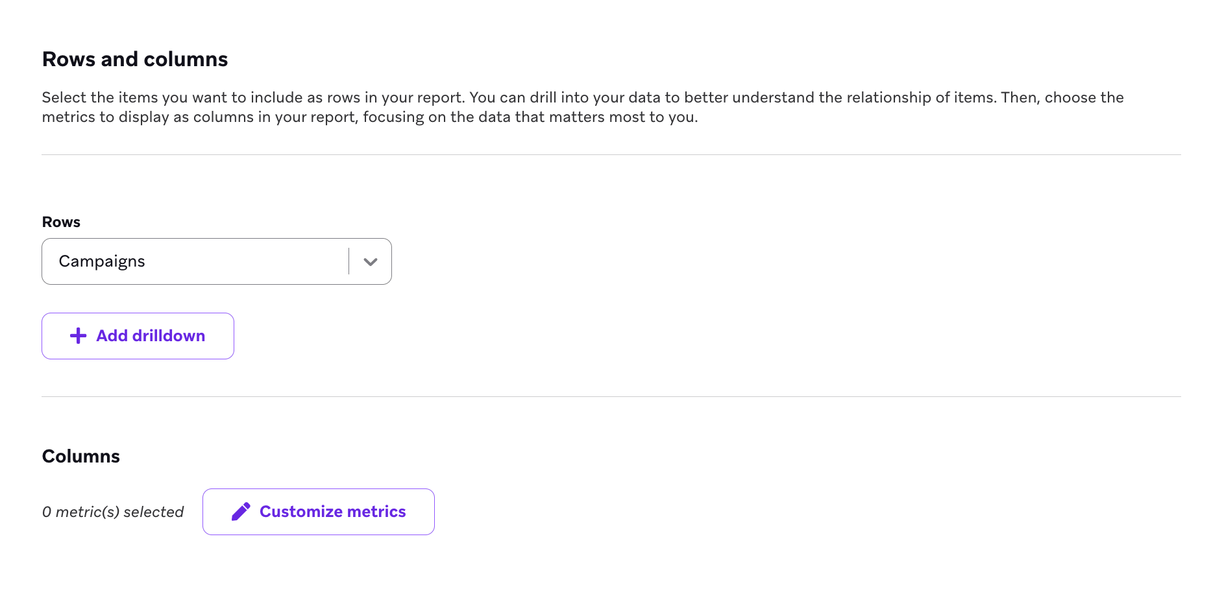Viewport: 1224px width, 589px height.
Task: Click the plus icon on Add drilldown
Action: tap(78, 335)
